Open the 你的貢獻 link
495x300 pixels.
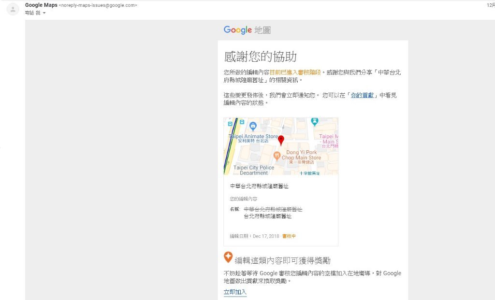tap(362, 95)
